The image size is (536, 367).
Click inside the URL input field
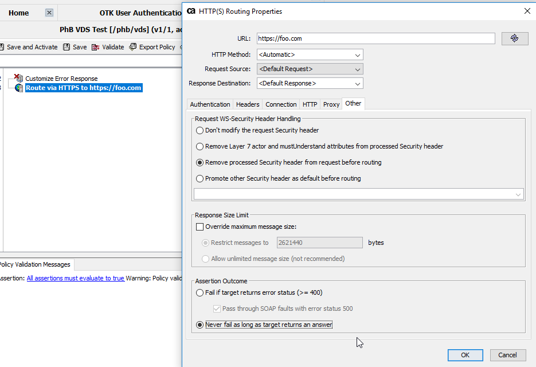pyautogui.click(x=375, y=38)
